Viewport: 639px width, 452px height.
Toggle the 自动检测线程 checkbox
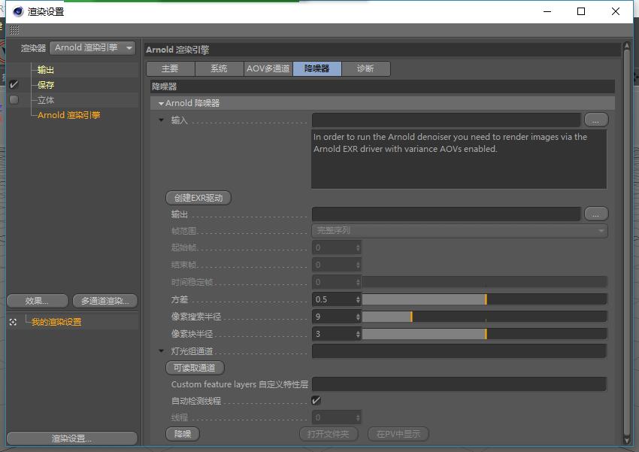pyautogui.click(x=316, y=401)
